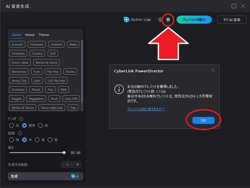The image size is (250, 188).
Task: Open the number of songs dropdown
Action: (x=77, y=165)
